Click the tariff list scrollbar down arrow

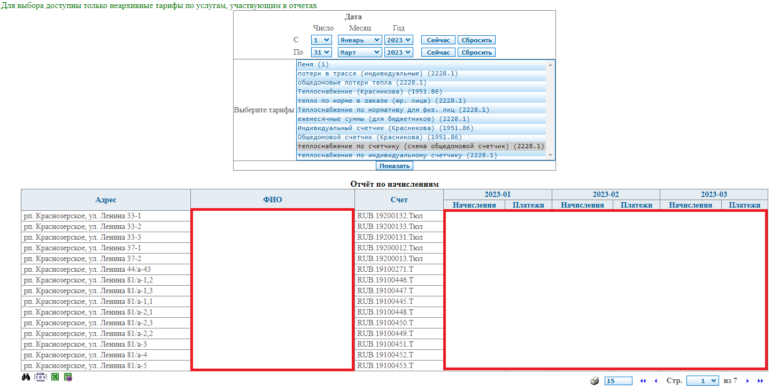click(x=550, y=155)
